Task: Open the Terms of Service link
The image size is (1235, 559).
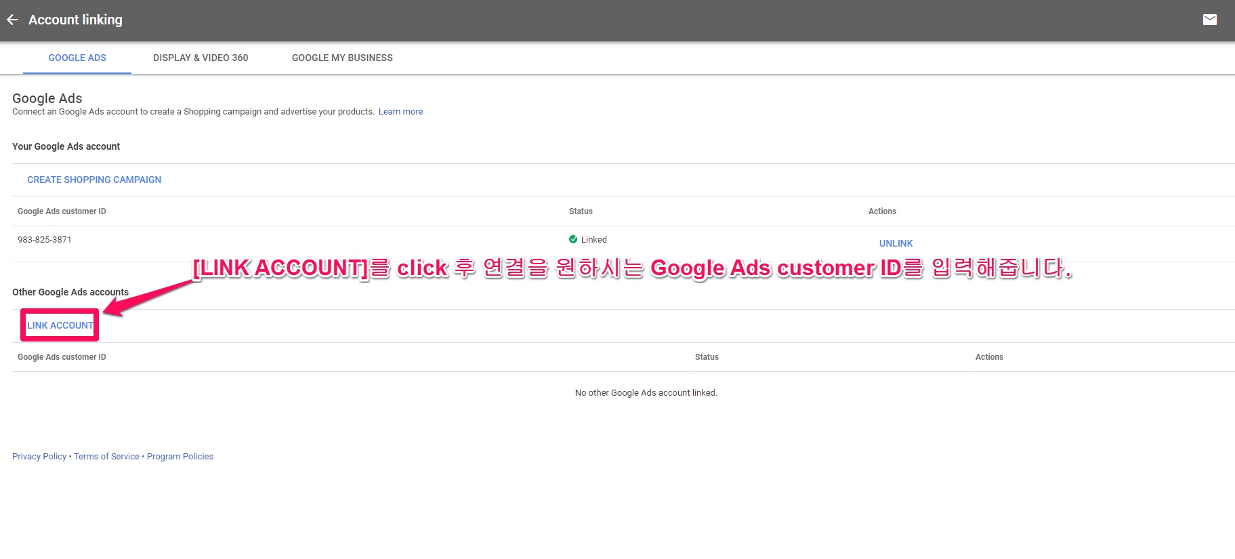Action: point(106,457)
